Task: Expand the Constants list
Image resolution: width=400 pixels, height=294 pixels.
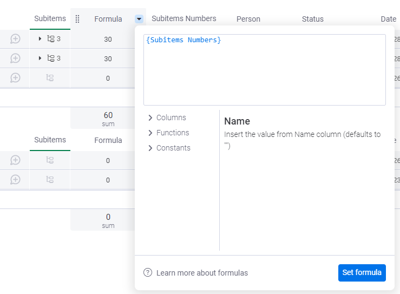Action: click(169, 148)
